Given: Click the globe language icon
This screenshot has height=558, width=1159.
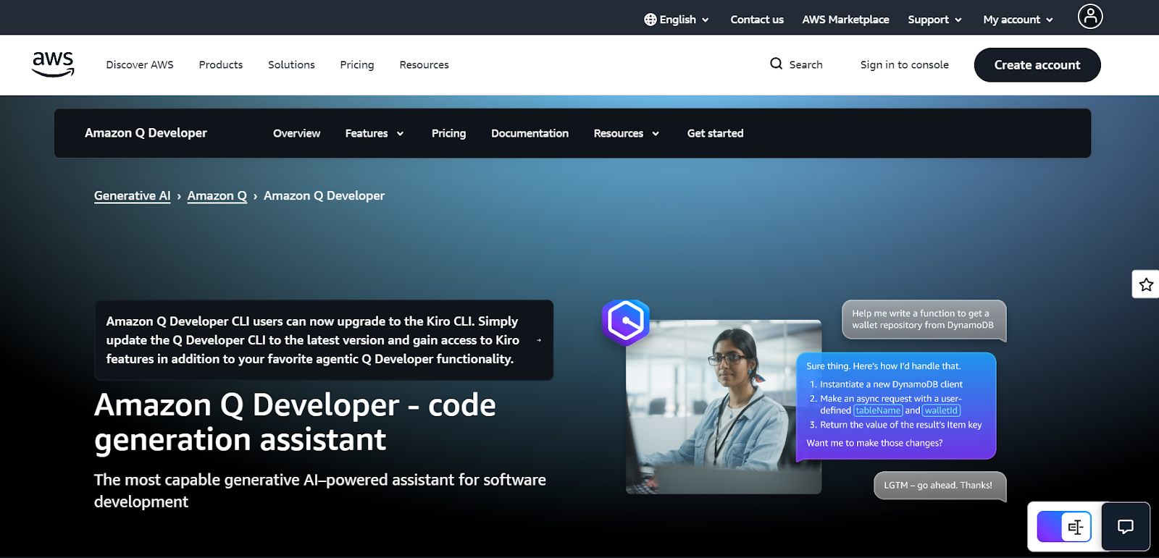Looking at the screenshot, I should [x=650, y=20].
